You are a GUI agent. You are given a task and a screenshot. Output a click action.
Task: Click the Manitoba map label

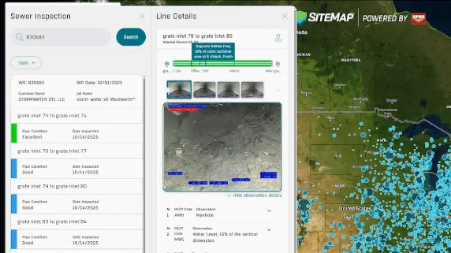click(350, 60)
